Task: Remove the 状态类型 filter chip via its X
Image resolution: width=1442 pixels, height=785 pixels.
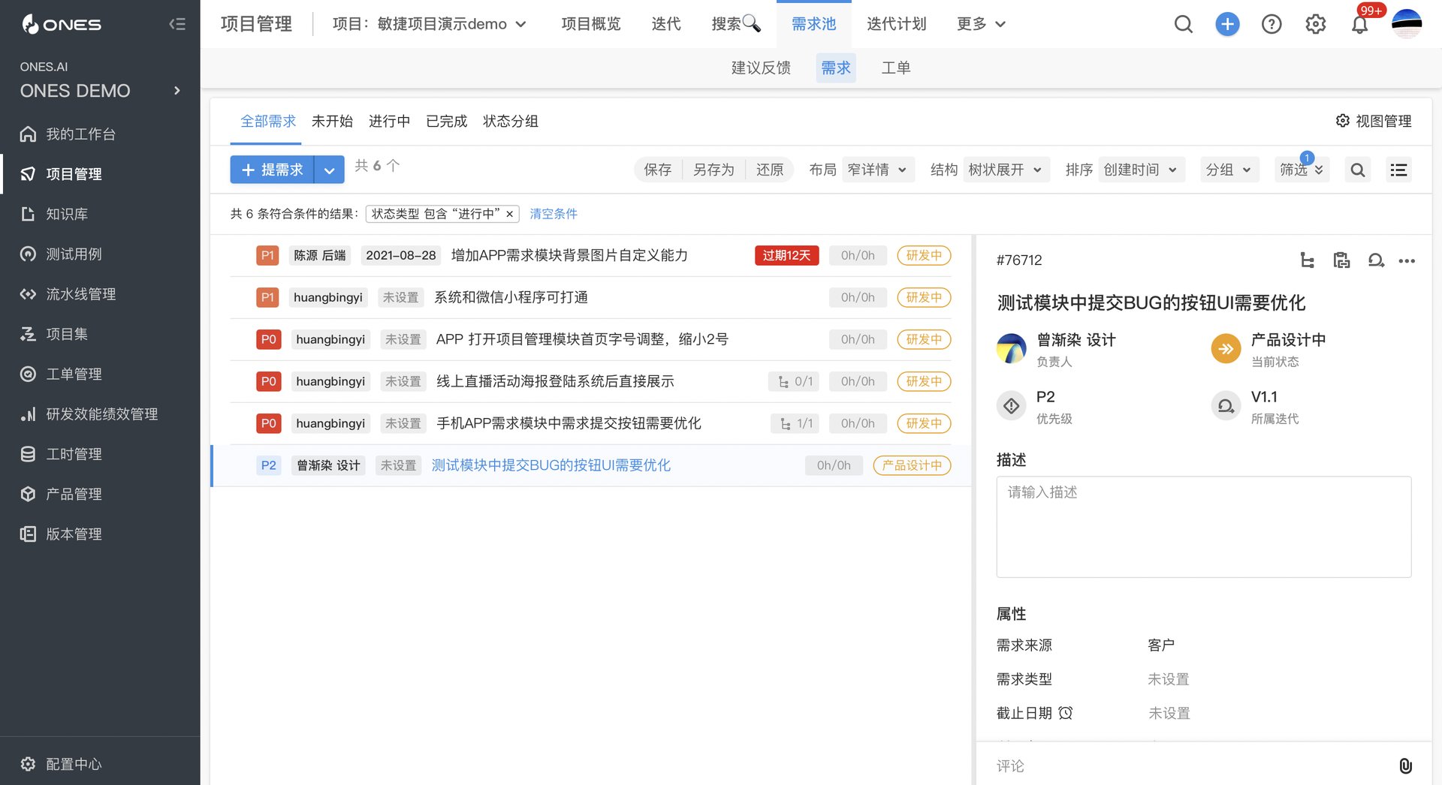Action: click(x=509, y=214)
